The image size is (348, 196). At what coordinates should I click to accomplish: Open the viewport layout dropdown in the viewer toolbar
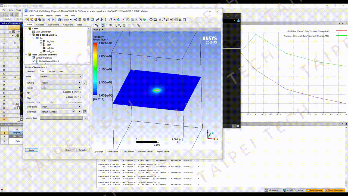point(133,25)
